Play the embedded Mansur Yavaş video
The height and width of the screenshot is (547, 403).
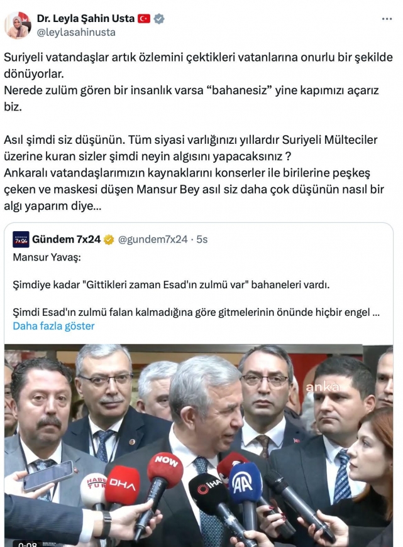click(199, 445)
